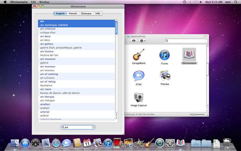The image size is (241, 151).
Task: Click the Quick Look eye button
Action: coord(133,41)
